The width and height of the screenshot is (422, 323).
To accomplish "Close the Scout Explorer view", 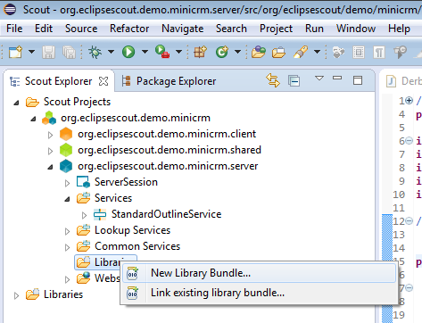I will [103, 81].
